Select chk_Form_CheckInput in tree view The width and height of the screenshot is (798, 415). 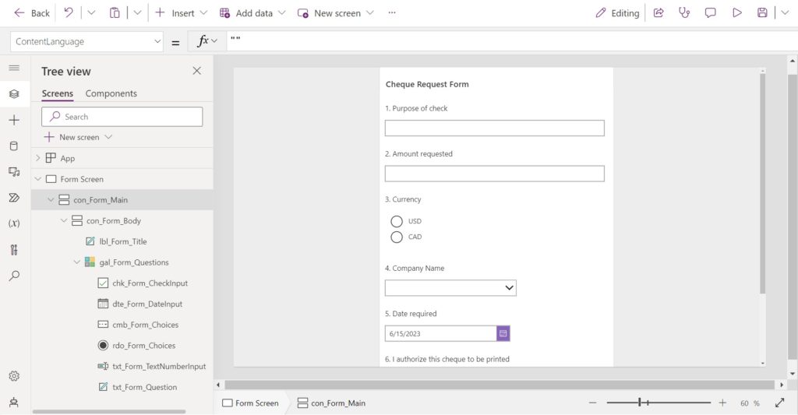[x=150, y=283]
